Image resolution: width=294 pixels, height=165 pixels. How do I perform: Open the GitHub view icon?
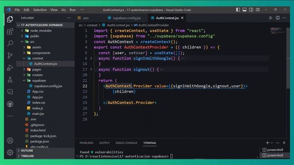(x=10, y=104)
